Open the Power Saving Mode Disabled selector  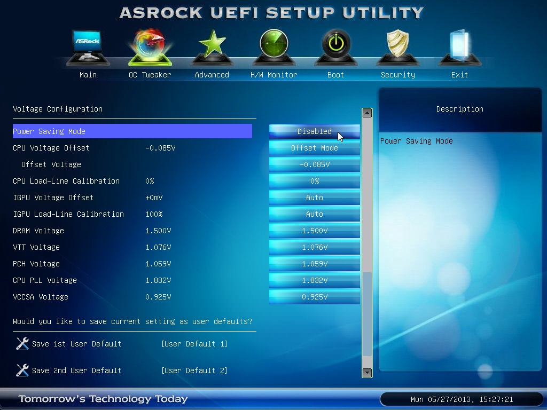coord(315,131)
